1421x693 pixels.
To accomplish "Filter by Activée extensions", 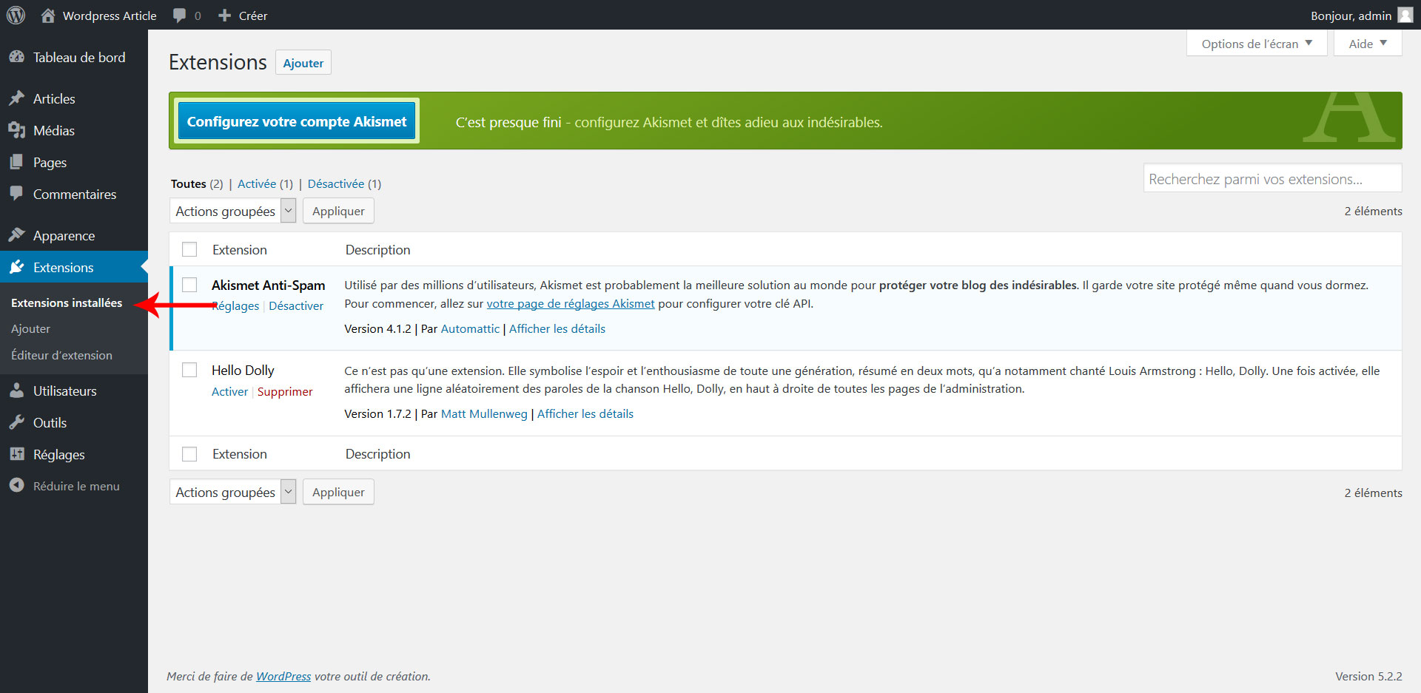I will [257, 183].
